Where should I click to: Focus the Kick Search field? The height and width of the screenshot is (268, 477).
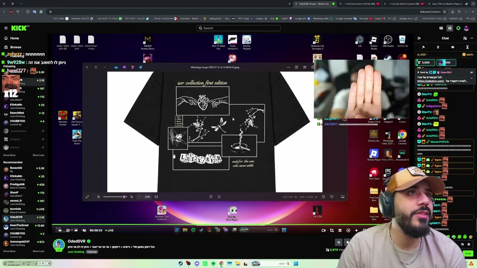click(x=238, y=28)
